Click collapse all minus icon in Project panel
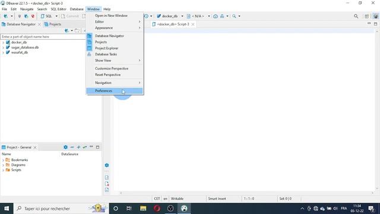 72,147
